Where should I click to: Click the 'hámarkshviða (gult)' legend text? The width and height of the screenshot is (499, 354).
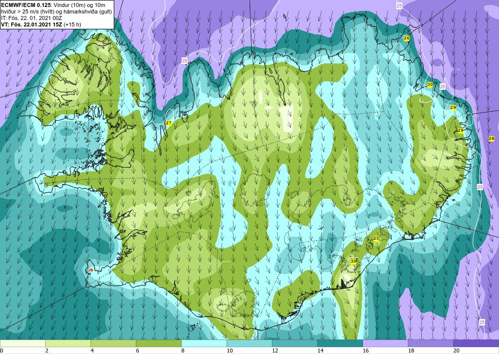[x=87, y=11]
